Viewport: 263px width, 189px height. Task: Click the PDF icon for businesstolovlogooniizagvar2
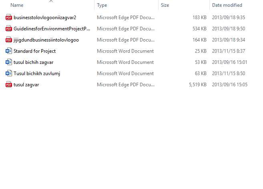tap(9, 18)
